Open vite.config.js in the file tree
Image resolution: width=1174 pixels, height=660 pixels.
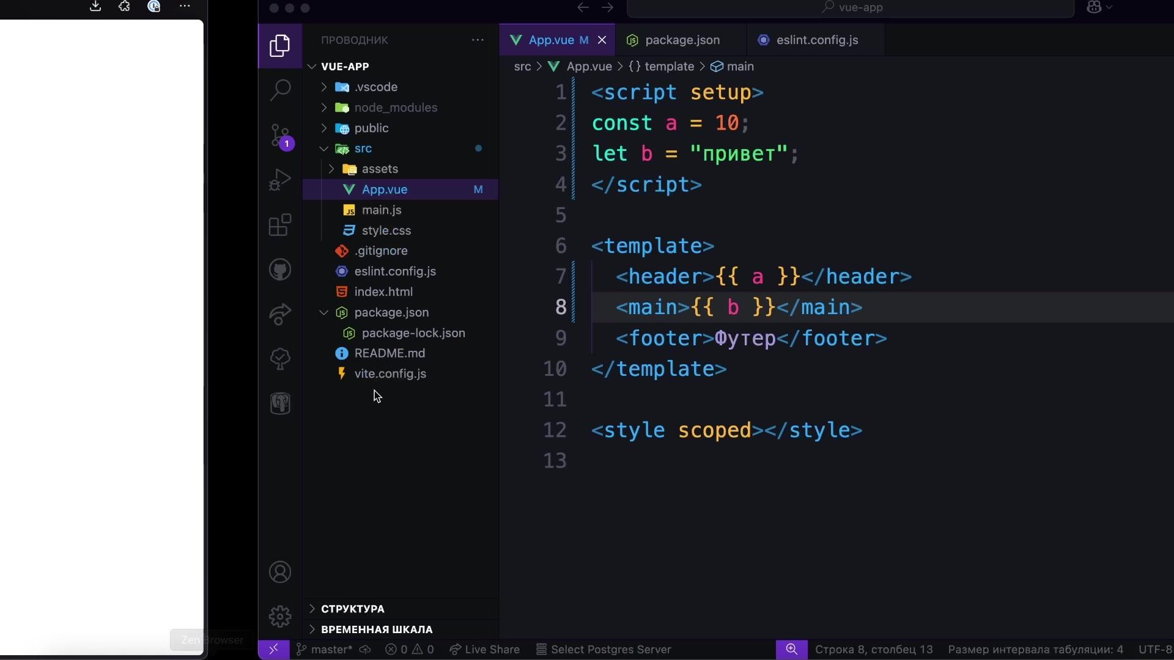coord(401,373)
